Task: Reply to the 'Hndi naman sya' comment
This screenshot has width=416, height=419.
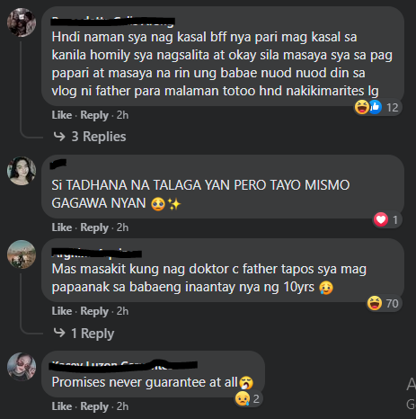Action: click(x=94, y=115)
